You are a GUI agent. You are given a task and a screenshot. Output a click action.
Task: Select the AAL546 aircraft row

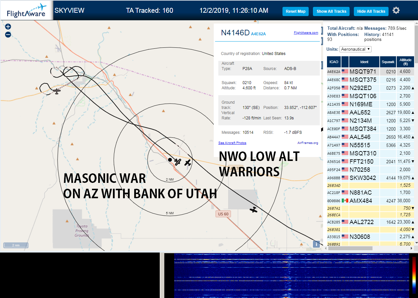point(371,137)
